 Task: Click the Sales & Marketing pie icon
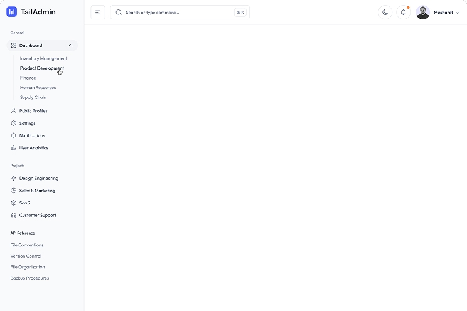14,191
